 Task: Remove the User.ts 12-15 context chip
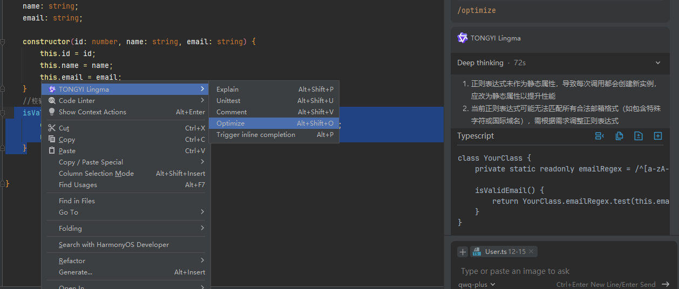[x=531, y=252]
